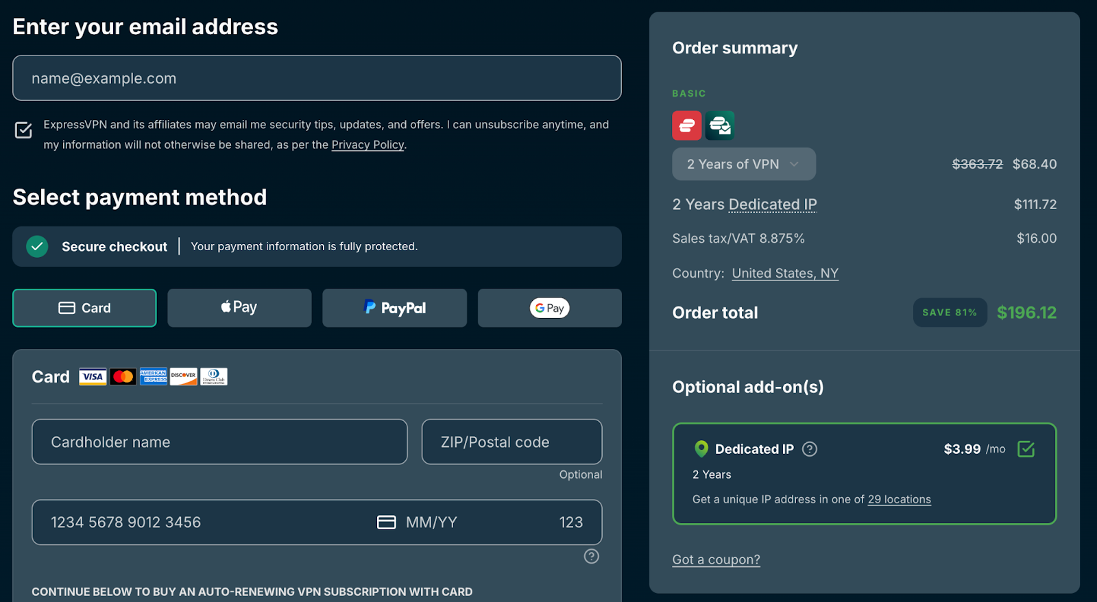1097x602 pixels.
Task: Click the Mastercard logo
Action: pos(123,376)
